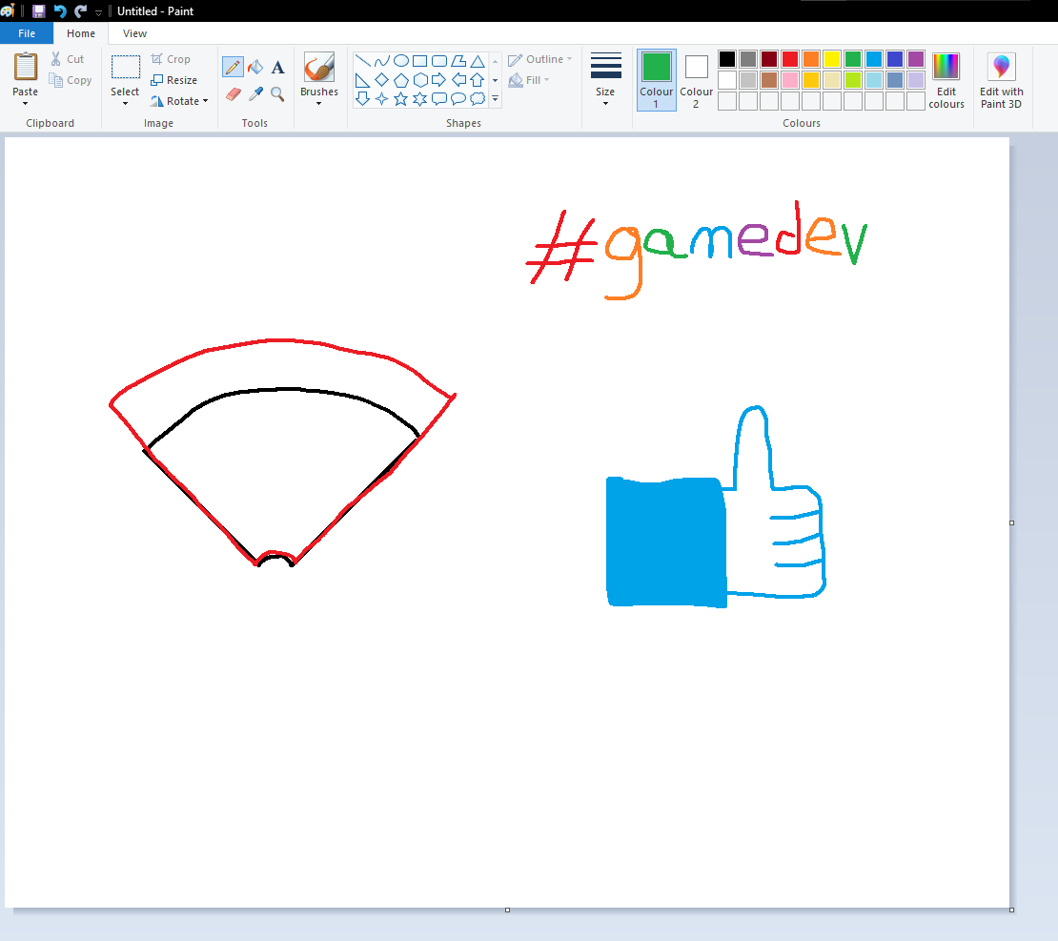Choose the Rounded rectangular callout shape
The width and height of the screenshot is (1058, 941).
439,99
